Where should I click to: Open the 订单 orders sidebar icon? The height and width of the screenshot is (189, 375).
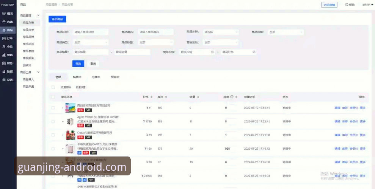4,39
